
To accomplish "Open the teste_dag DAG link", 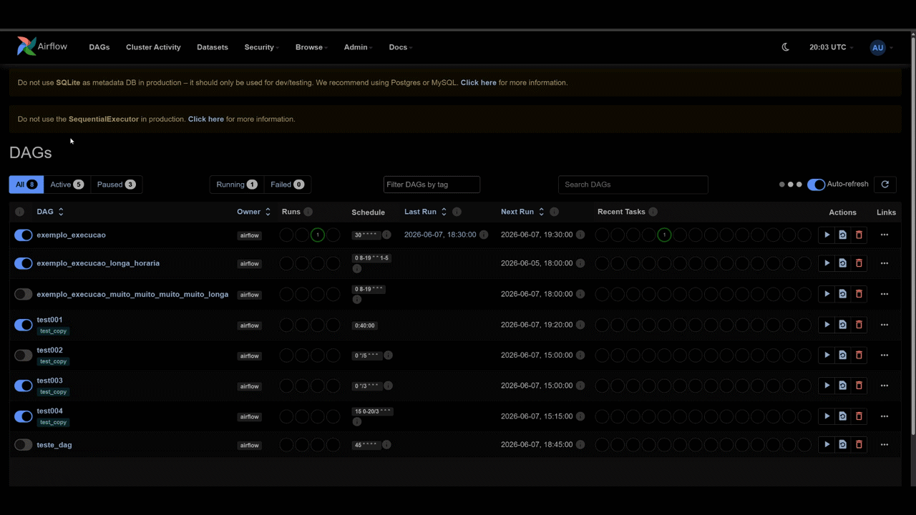I will [x=54, y=445].
